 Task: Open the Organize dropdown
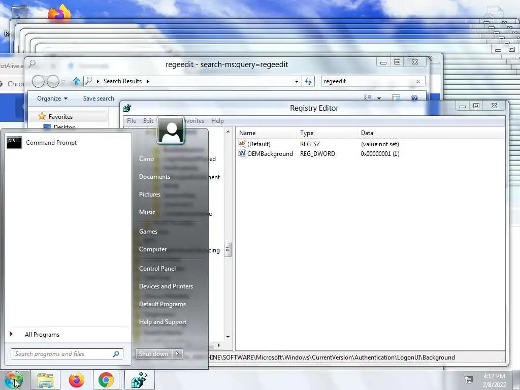52,99
